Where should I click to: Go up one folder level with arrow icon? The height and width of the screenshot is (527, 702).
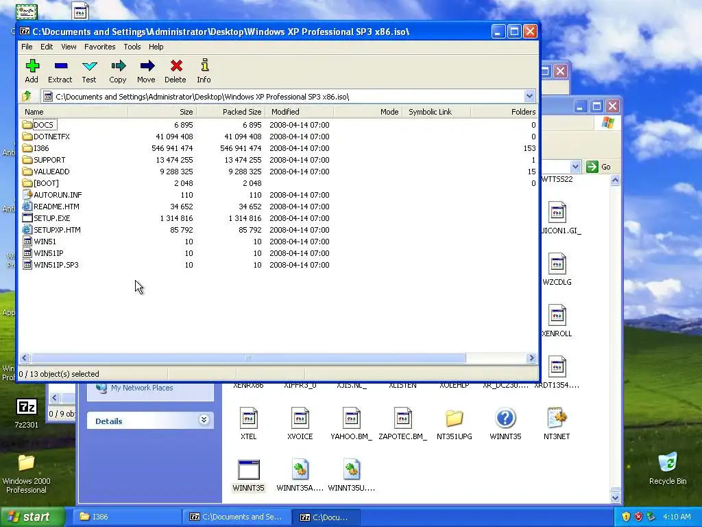pos(27,96)
